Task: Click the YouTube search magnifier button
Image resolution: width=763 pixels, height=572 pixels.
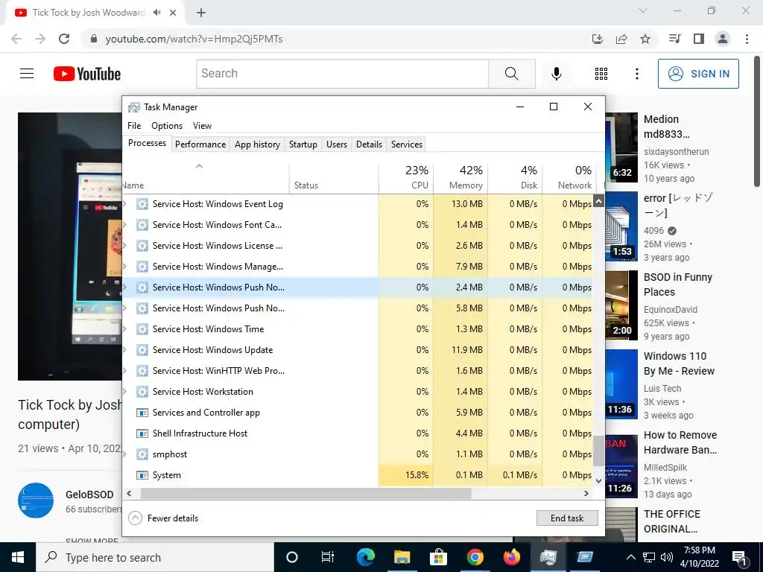Action: pos(511,74)
